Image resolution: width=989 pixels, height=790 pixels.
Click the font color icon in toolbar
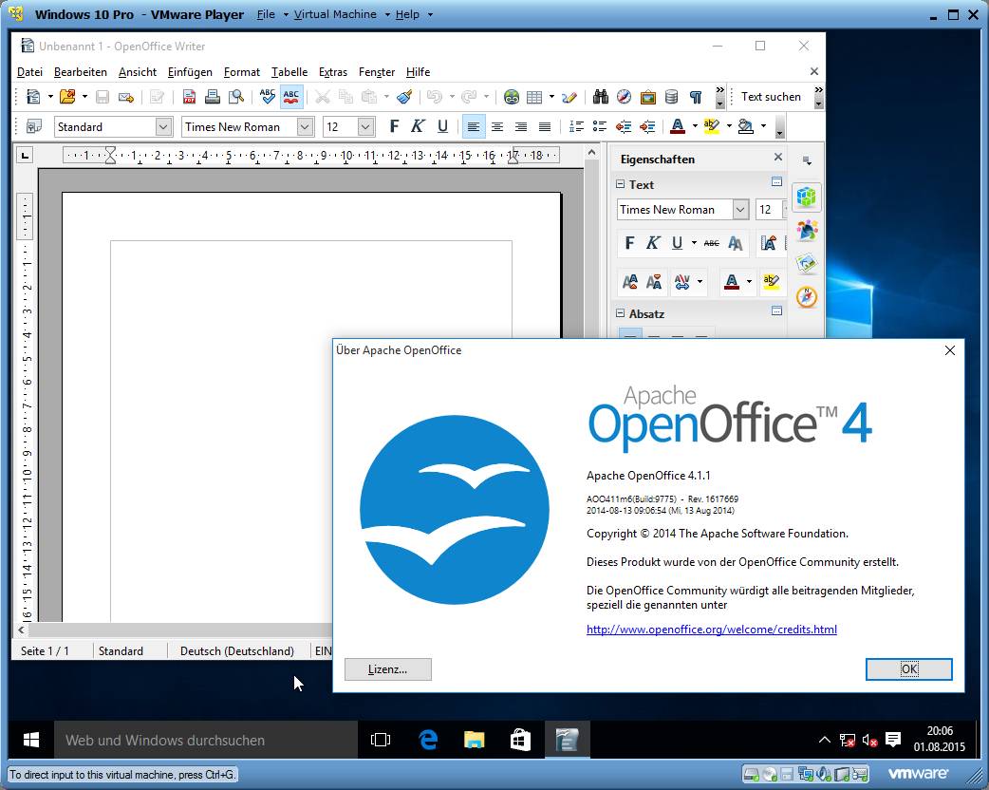(677, 127)
